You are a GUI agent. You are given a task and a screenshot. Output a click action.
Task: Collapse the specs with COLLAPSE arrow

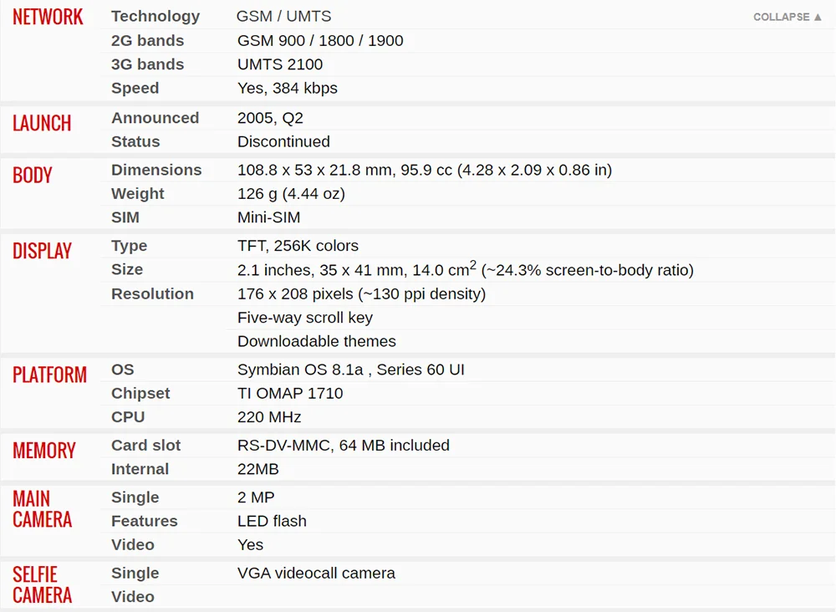tap(787, 17)
